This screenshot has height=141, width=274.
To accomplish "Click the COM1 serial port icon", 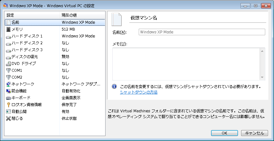I will click(x=8, y=70).
